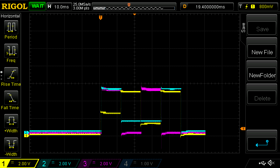
Task: Click the Horizontal menu title
Action: [10, 16]
